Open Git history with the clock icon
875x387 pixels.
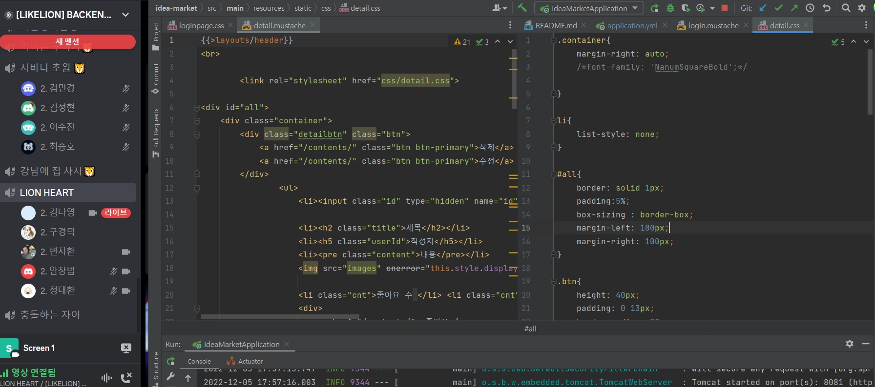click(810, 8)
